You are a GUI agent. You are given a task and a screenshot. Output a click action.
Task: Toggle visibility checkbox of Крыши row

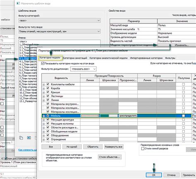coord(48,92)
